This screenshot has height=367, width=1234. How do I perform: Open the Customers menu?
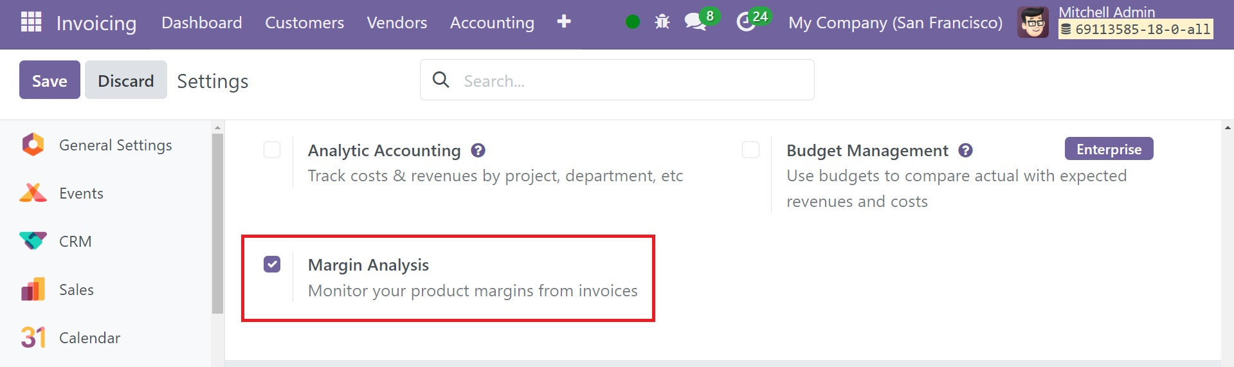(304, 22)
